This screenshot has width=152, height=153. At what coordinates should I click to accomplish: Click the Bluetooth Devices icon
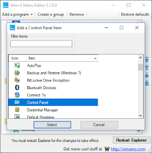click(x=17, y=88)
